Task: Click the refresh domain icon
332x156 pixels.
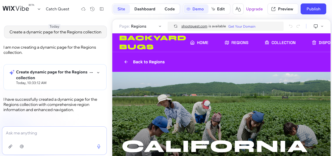Action: point(176,26)
